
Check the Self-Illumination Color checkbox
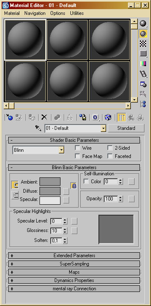pos(86,182)
